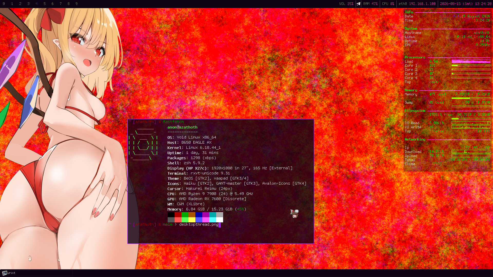Switch to workspace 6
This screenshot has height=277, width=493.
coord(53,4)
